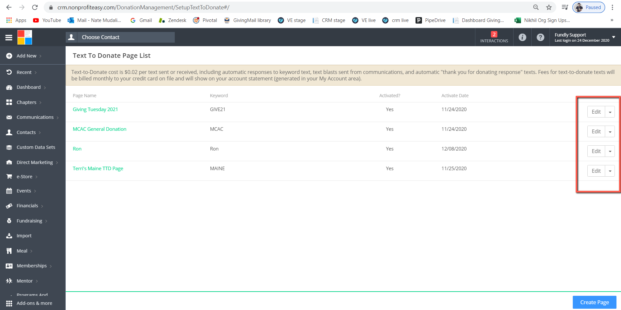This screenshot has width=621, height=310.
Task: Open dropdown arrow for Giving Tuesday 2021
Action: (610, 112)
